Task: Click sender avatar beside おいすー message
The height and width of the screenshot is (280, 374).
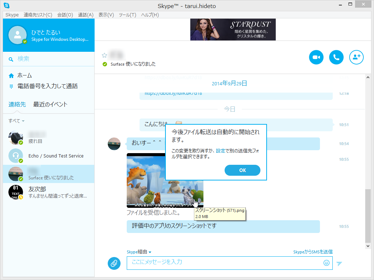Action: (x=114, y=144)
